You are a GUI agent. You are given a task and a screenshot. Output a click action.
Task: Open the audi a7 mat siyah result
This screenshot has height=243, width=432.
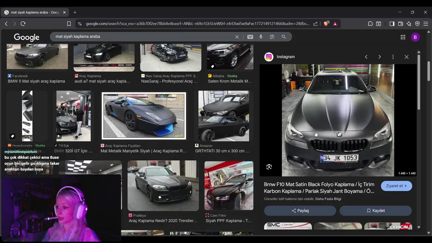(x=104, y=57)
